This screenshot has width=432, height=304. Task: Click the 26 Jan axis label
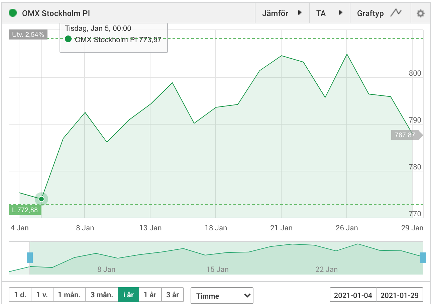[347, 228]
